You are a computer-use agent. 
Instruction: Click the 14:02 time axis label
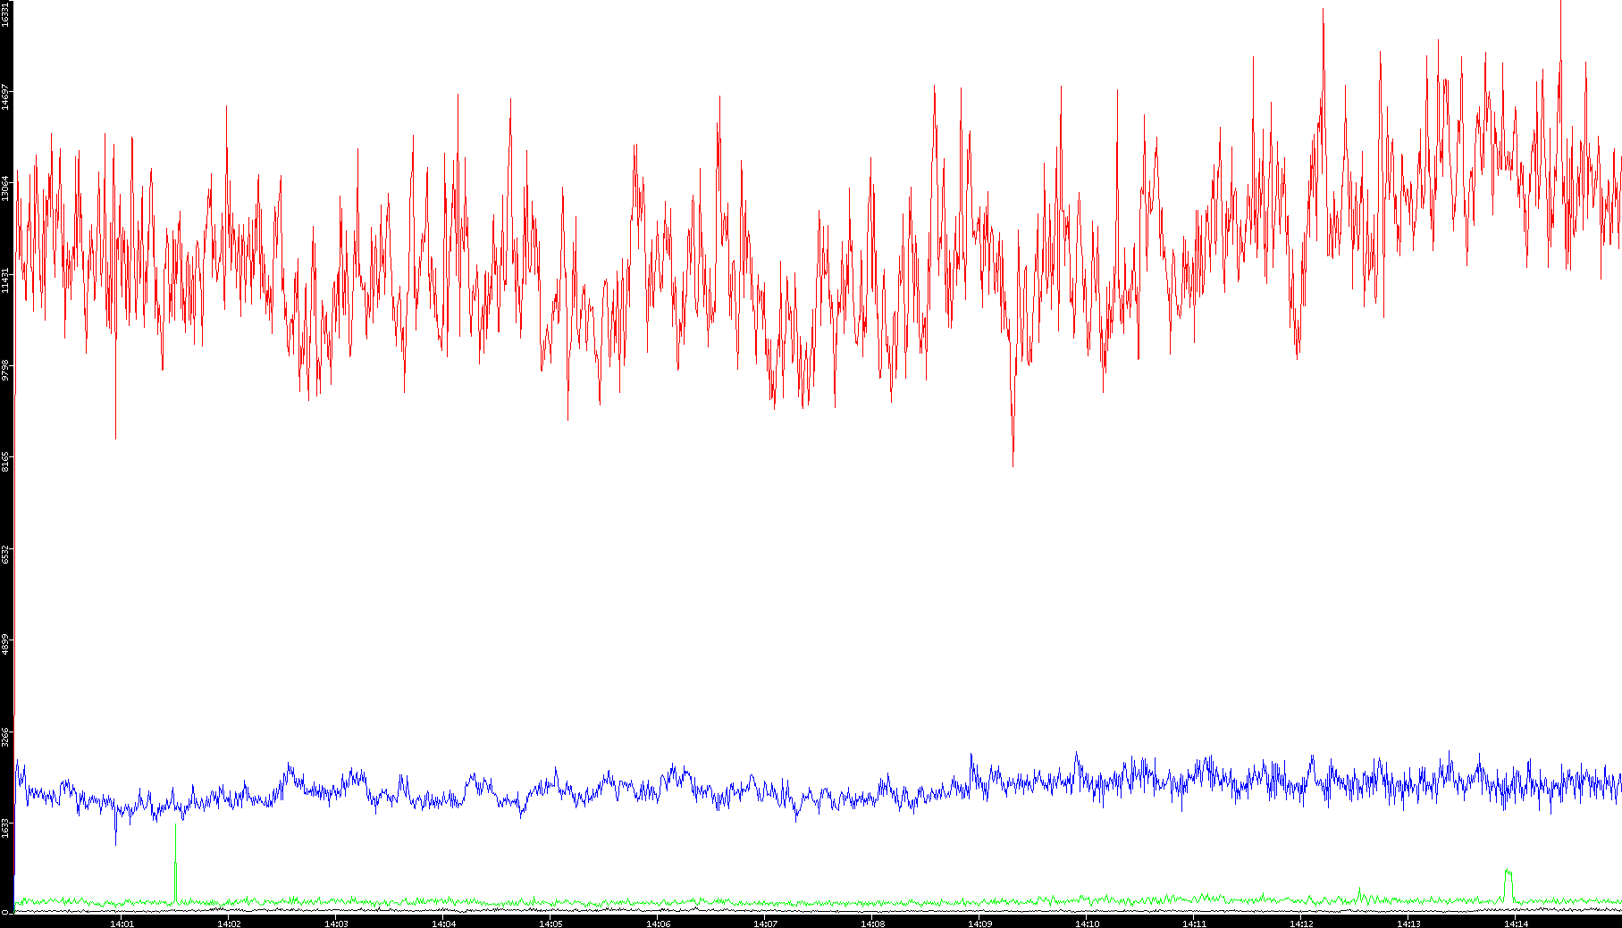click(x=229, y=924)
